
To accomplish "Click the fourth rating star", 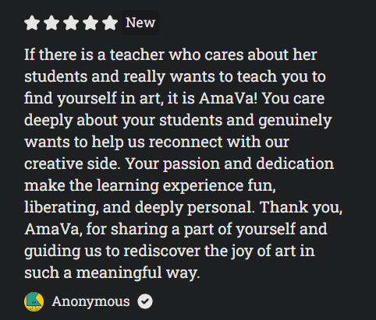I will pos(90,23).
